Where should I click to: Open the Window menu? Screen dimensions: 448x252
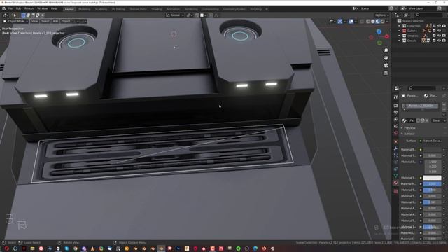click(42, 9)
